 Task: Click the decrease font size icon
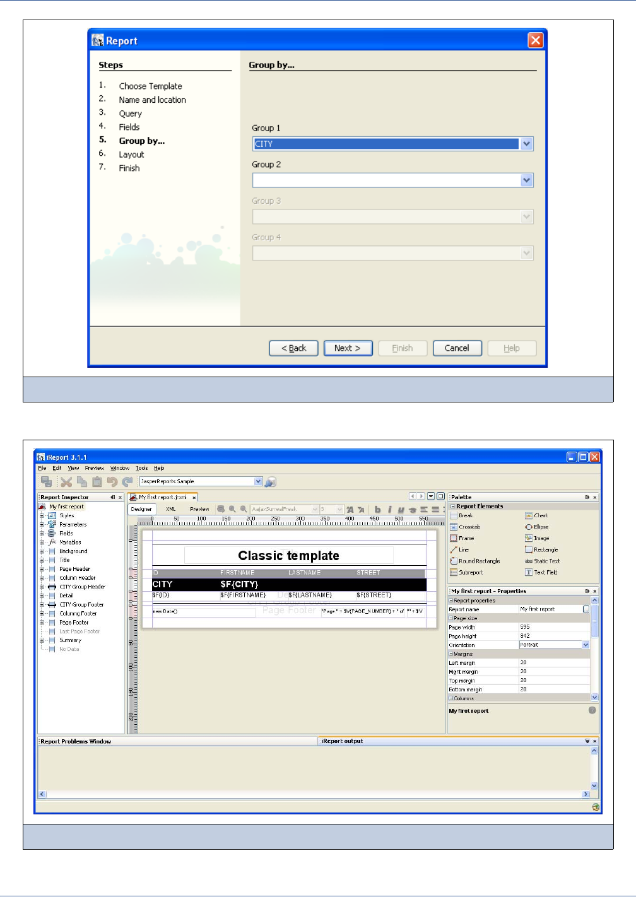pos(362,509)
